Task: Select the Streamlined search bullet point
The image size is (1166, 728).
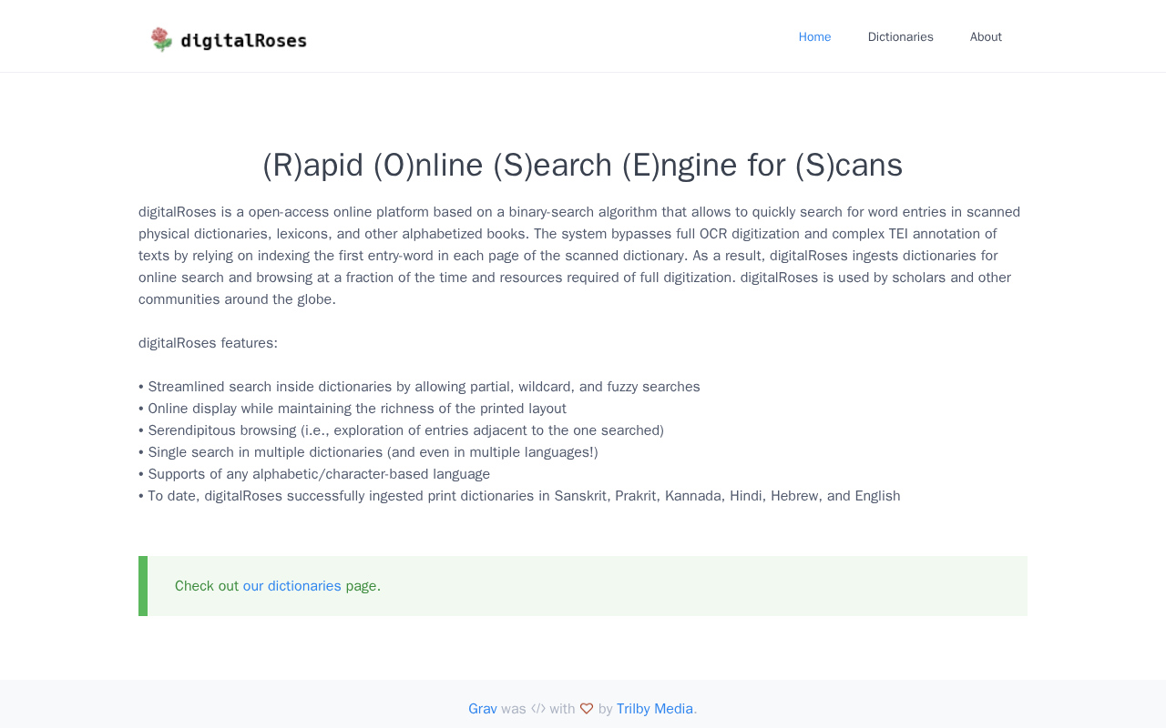Action: [x=419, y=387]
